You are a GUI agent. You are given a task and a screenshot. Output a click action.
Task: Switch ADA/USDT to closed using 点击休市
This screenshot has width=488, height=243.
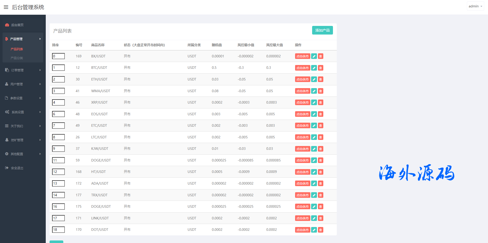coord(302,184)
